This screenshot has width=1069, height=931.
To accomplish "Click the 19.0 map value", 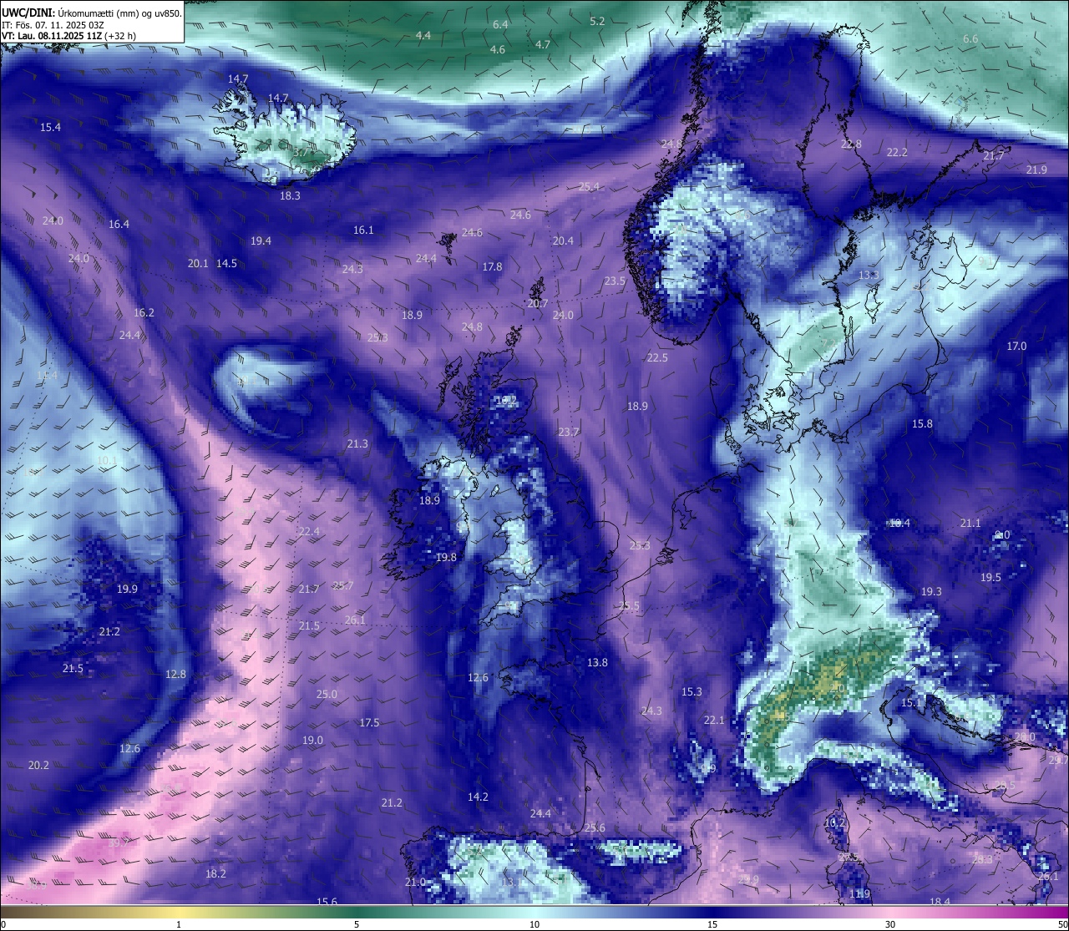I will point(312,741).
